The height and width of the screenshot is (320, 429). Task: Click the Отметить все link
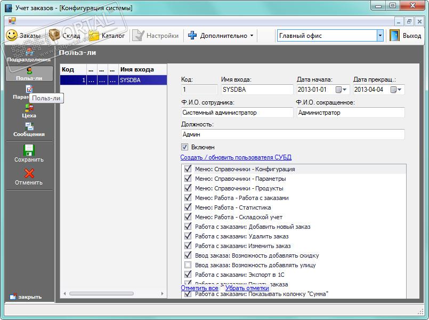click(x=199, y=288)
